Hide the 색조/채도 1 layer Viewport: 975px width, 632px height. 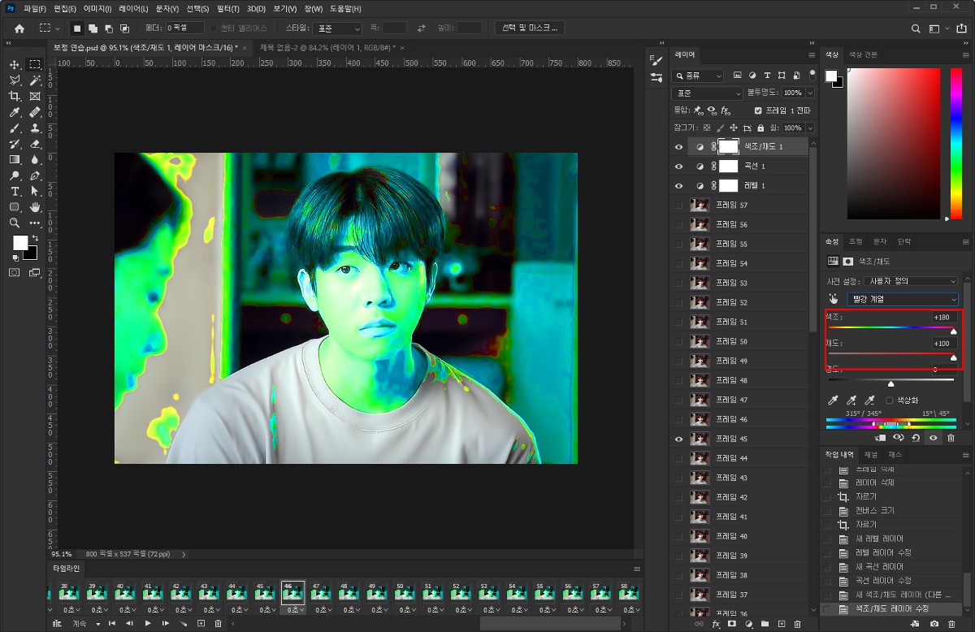[679, 147]
